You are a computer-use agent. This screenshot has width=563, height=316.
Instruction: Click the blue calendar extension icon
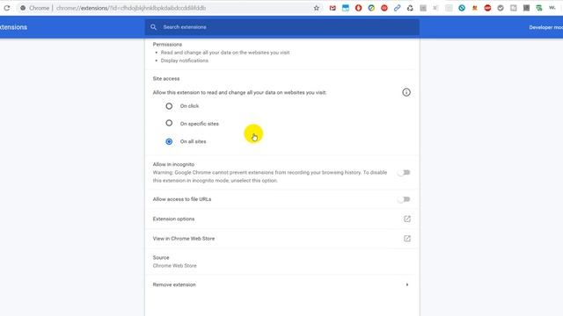pos(346,8)
